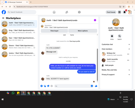Open more actions plus icon in composer
The image size is (135, 108).
click(x=42, y=86)
